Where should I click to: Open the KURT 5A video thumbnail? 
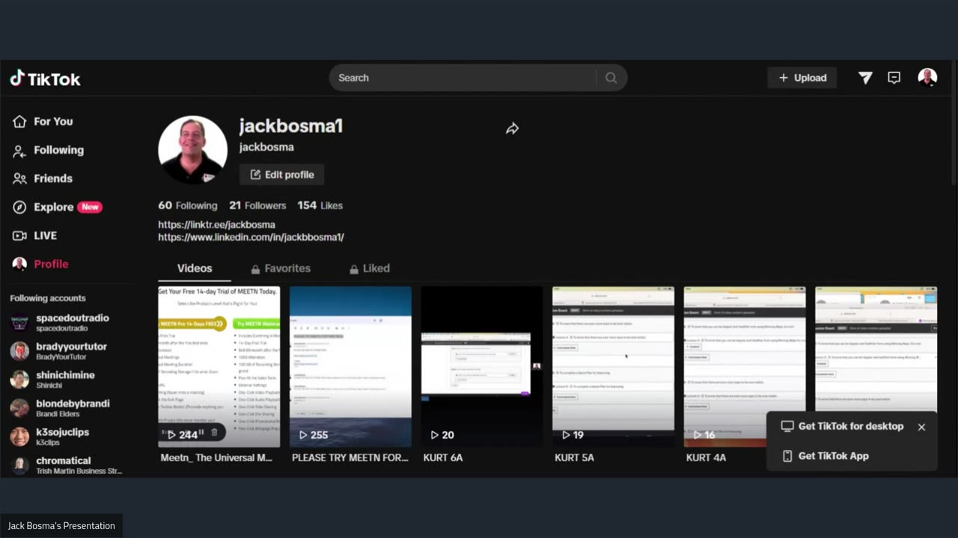[613, 366]
